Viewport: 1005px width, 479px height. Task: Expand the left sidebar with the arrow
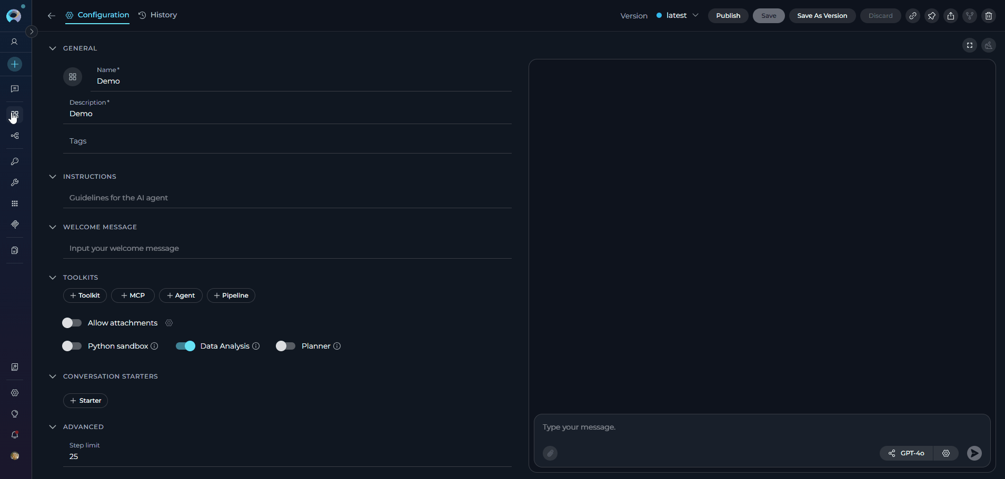(32, 32)
